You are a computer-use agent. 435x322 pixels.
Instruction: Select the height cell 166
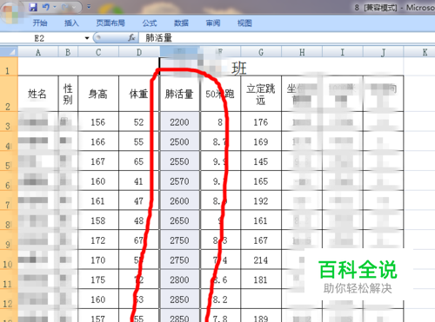point(98,141)
